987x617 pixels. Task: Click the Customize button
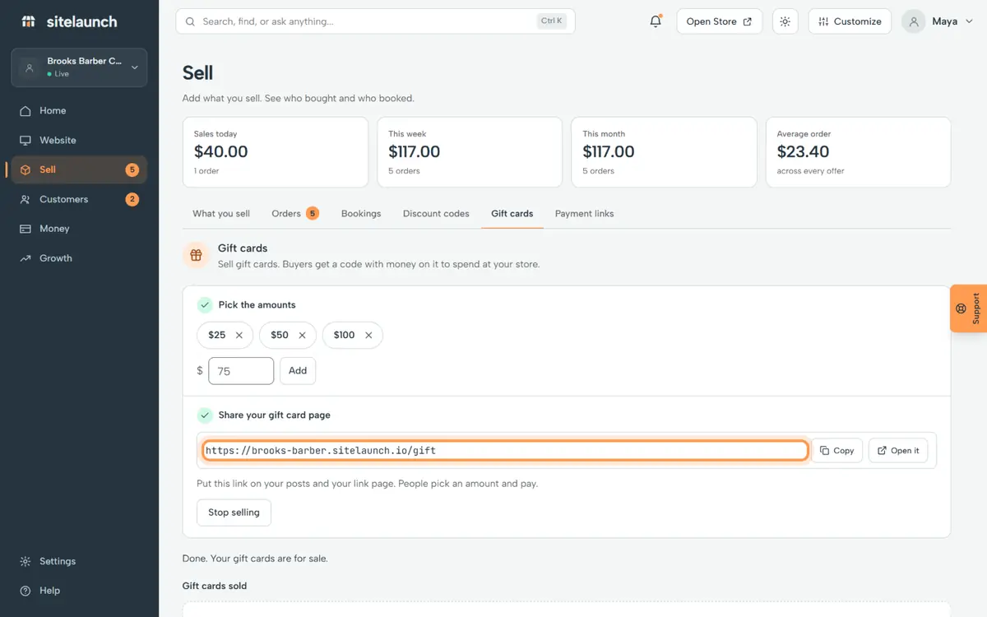pyautogui.click(x=850, y=21)
